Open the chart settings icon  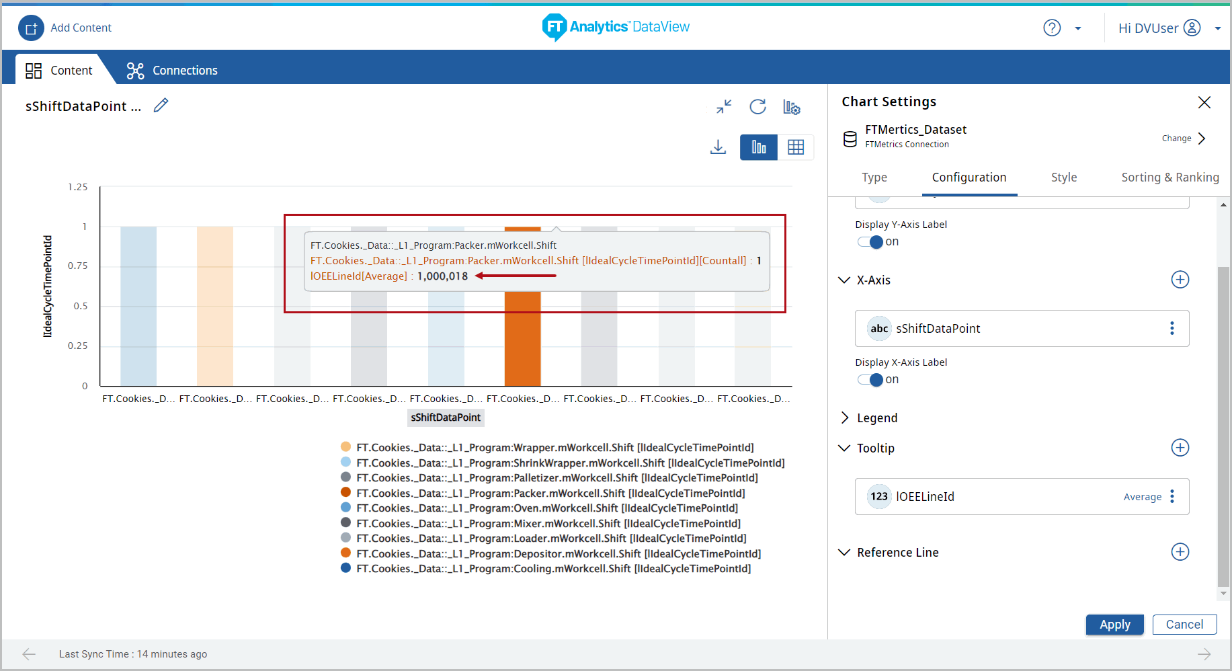click(792, 108)
